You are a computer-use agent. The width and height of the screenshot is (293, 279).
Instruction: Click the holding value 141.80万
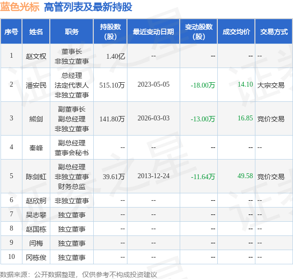coord(112,119)
